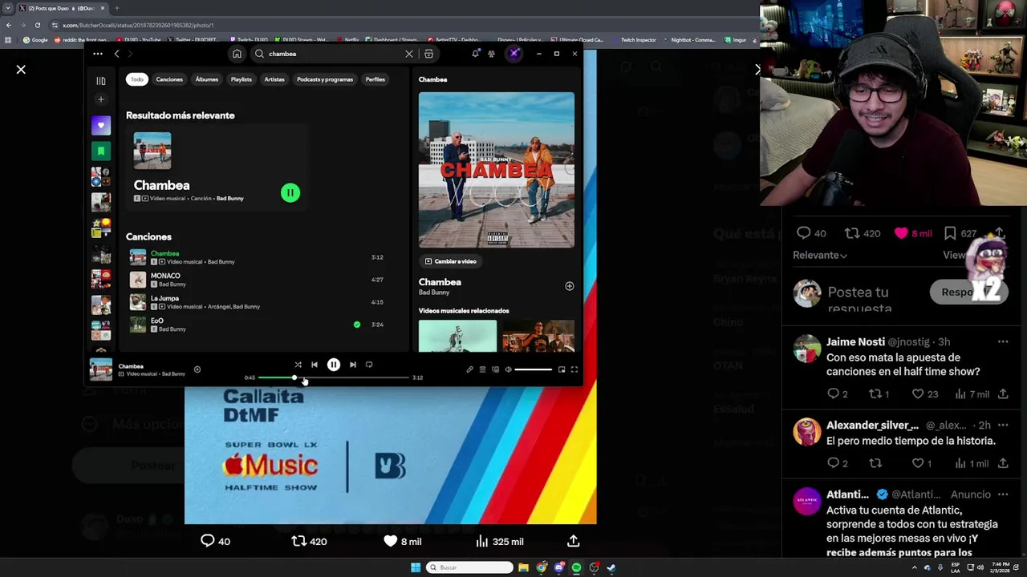Open Windows Start menu

pyautogui.click(x=416, y=567)
